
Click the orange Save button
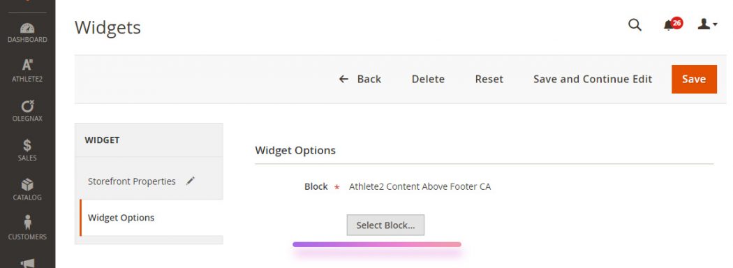[694, 79]
